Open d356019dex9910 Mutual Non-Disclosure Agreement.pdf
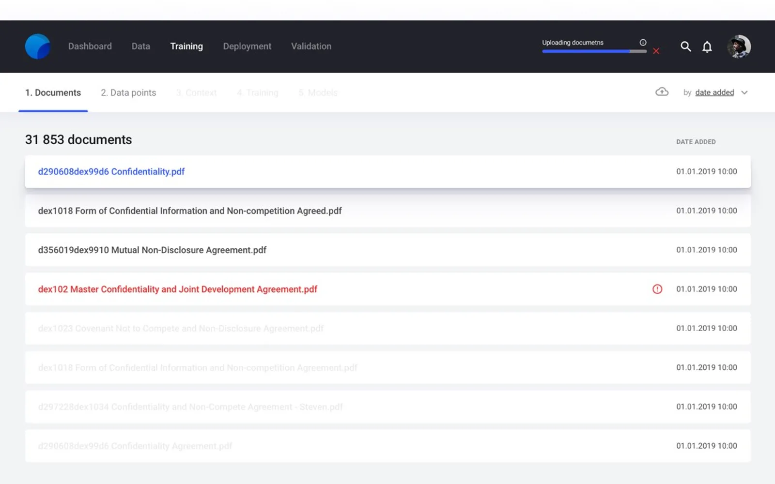Viewport: 775px width, 484px height. (x=388, y=250)
